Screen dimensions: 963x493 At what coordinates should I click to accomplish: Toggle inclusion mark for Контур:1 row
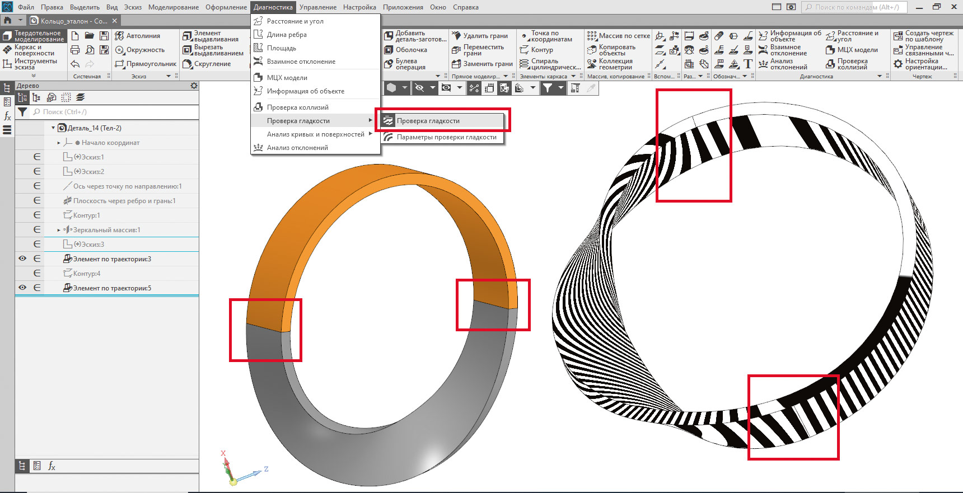37,215
